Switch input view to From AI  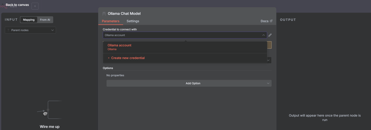tap(45, 20)
